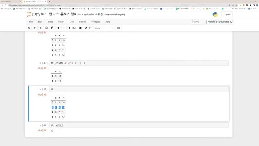Open the command palette keyboard icon
Screen dimensions: 259x146
tap(119, 28)
